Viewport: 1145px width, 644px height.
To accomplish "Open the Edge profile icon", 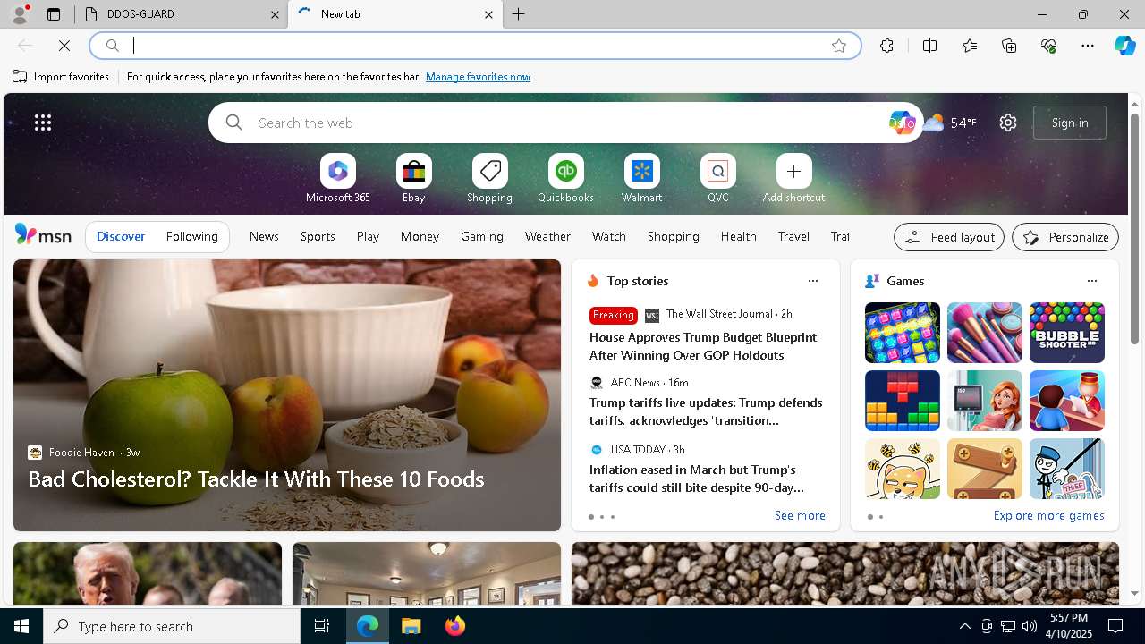I will [19, 14].
